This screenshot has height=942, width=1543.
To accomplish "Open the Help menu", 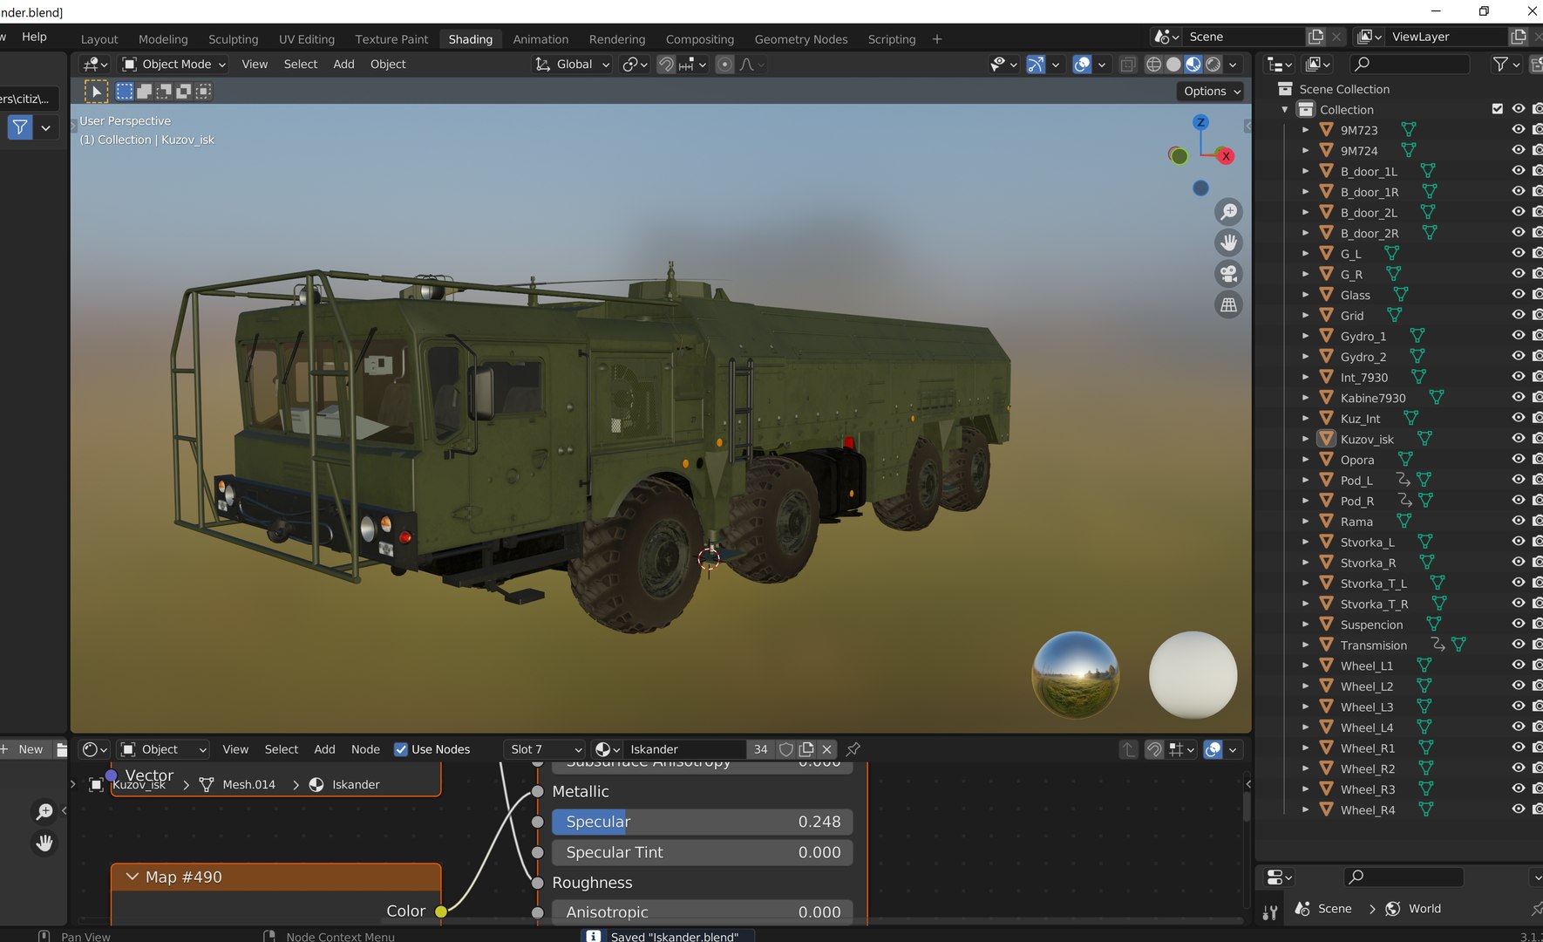I will tap(34, 37).
